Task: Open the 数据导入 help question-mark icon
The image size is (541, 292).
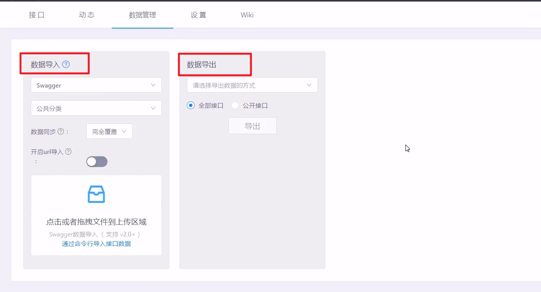Action: click(66, 64)
